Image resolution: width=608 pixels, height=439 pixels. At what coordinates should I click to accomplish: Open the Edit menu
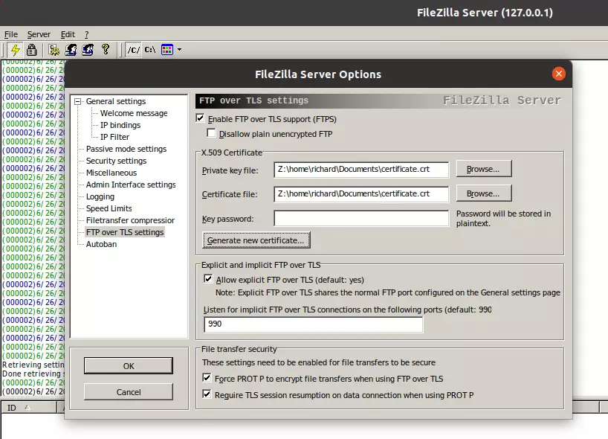coord(68,34)
